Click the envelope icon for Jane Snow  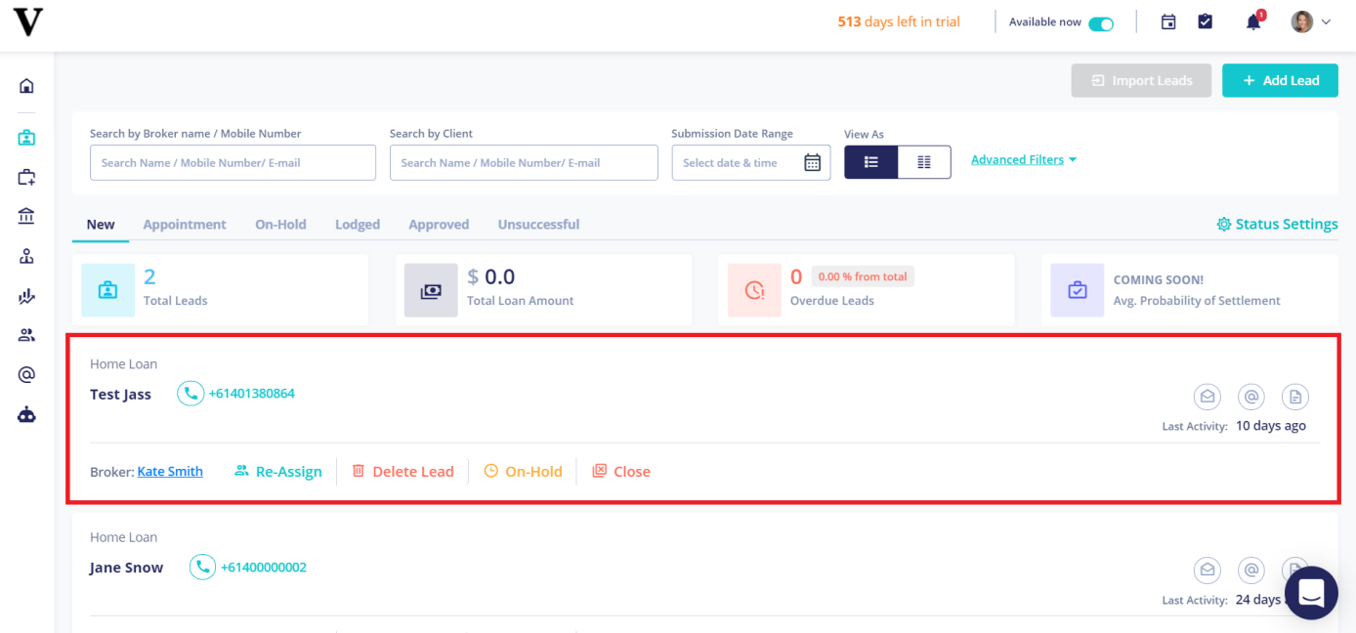point(1208,570)
